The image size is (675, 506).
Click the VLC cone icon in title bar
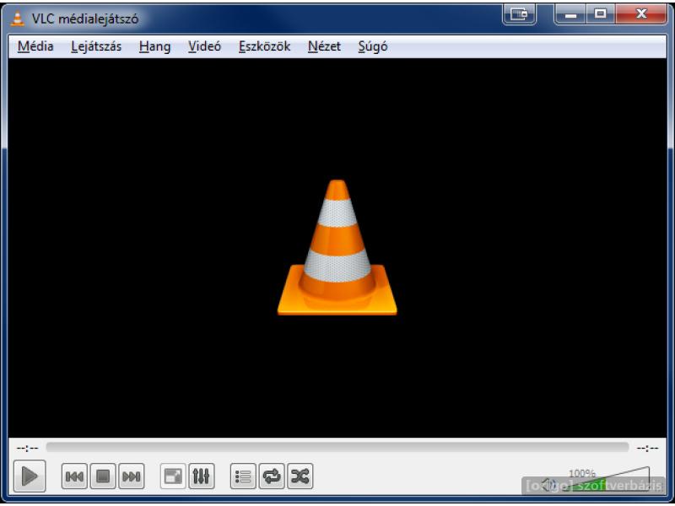click(17, 19)
